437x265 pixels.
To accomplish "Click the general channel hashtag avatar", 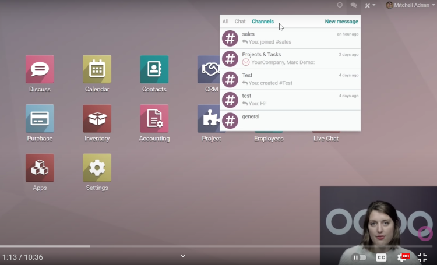I will coord(230,121).
